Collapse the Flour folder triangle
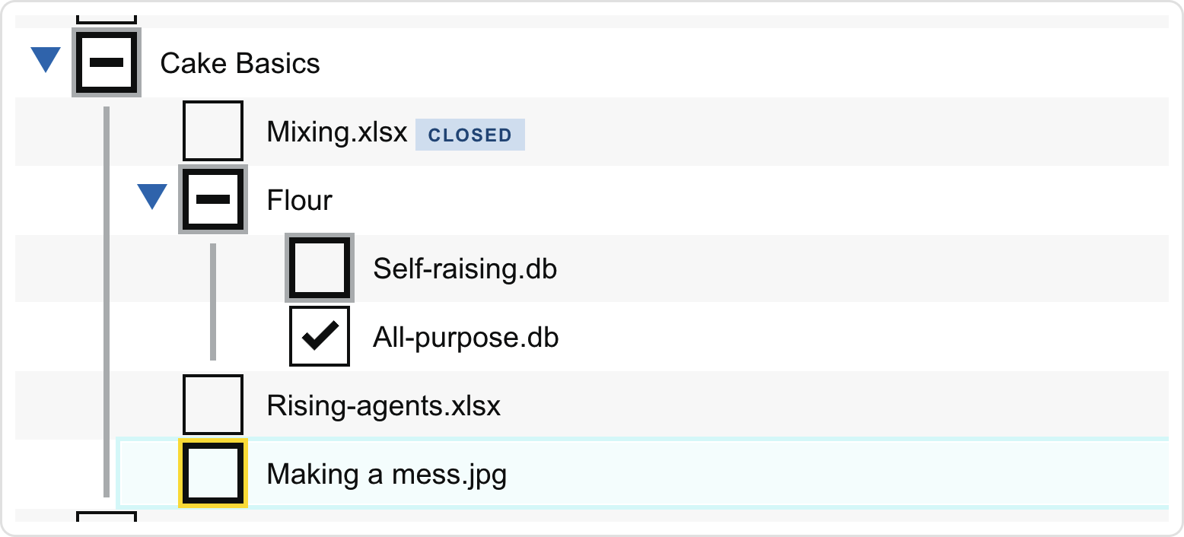The height and width of the screenshot is (537, 1184). (x=152, y=197)
